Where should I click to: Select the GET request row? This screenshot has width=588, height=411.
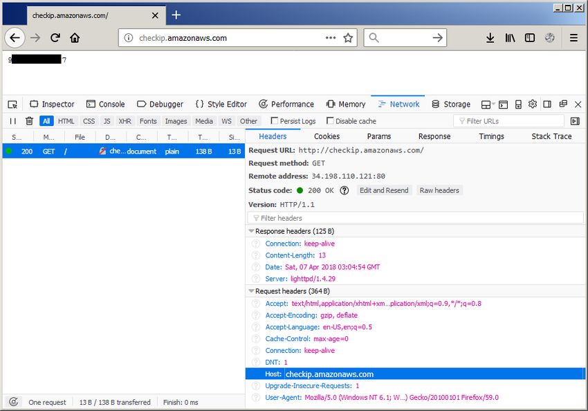(123, 151)
